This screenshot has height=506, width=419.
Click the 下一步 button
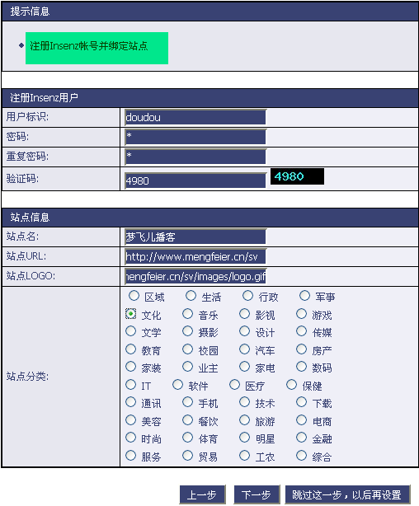(x=257, y=494)
